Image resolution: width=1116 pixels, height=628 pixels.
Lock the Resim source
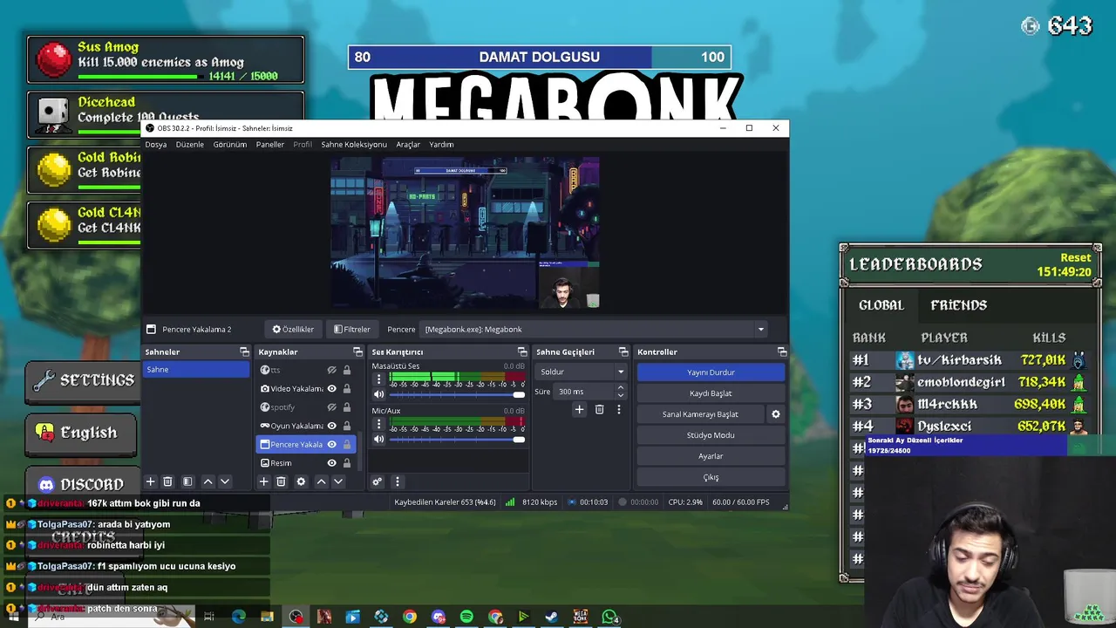point(346,463)
